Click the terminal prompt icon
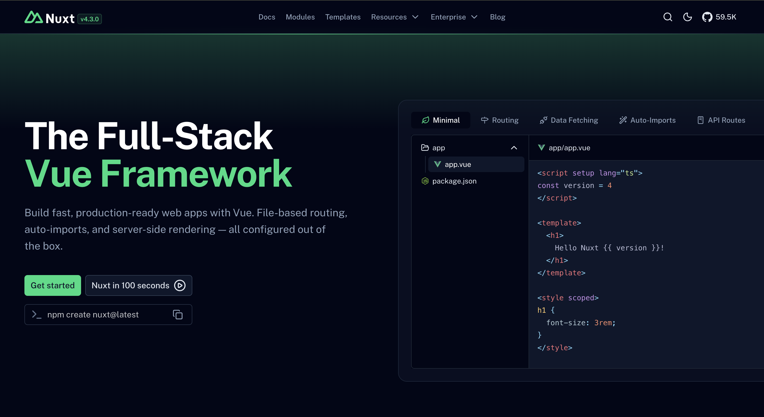 (36, 315)
